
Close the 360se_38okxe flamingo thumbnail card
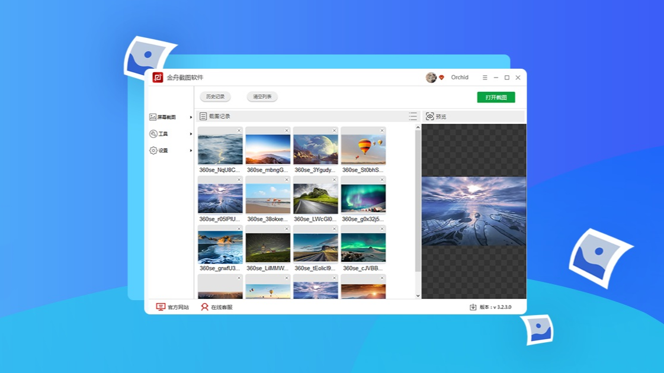point(287,179)
